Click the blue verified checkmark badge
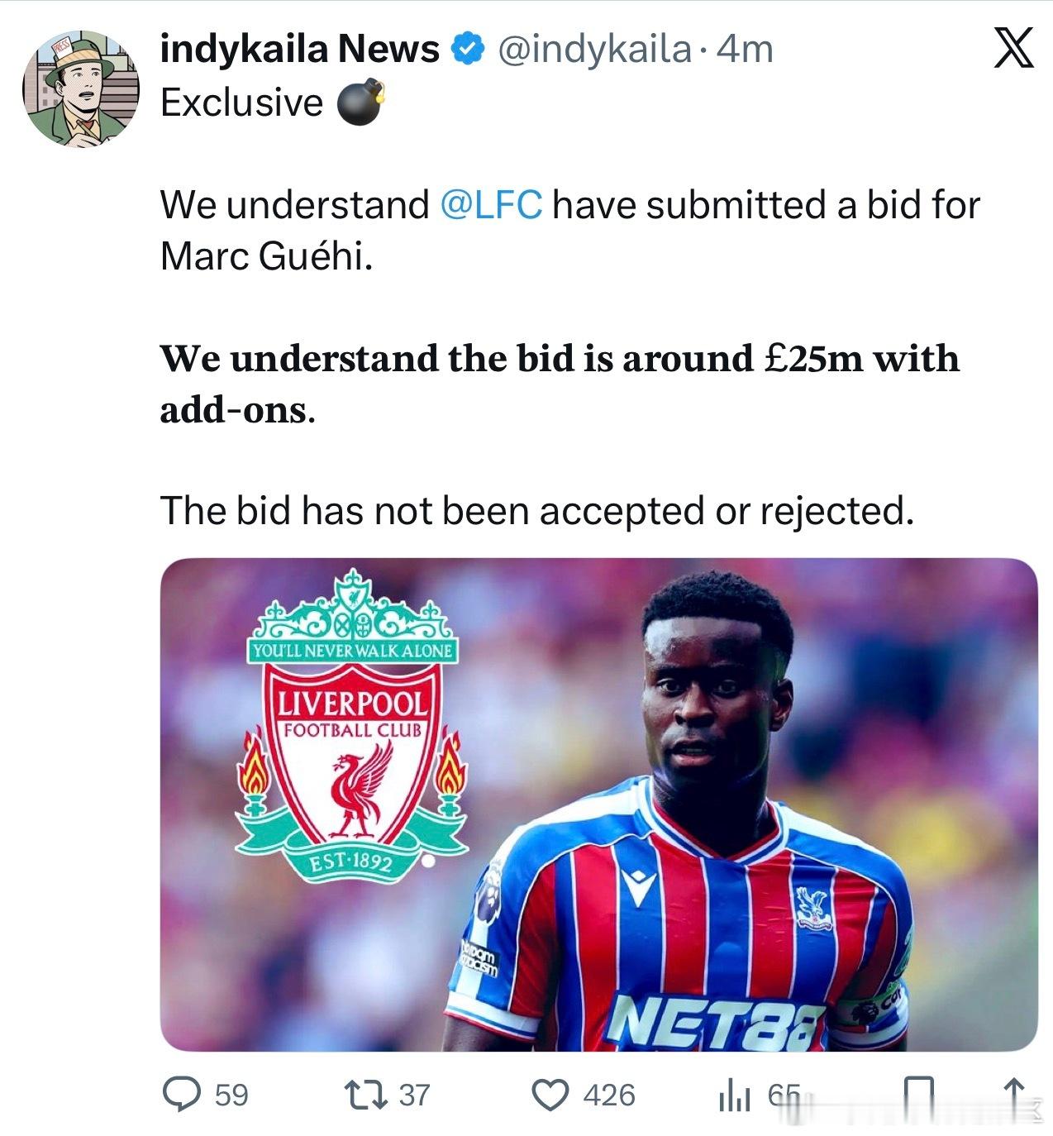Screen dimensions: 1053x1136 click(x=468, y=50)
